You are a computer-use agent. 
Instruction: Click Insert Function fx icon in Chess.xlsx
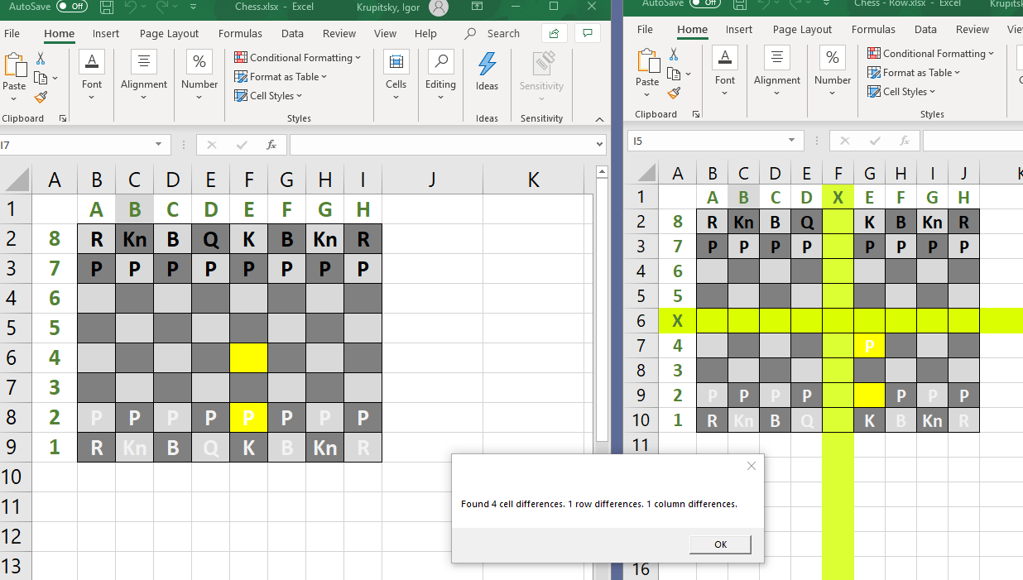click(271, 145)
